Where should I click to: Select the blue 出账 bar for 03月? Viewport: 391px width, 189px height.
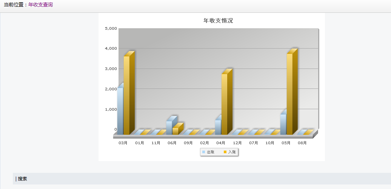pyautogui.click(x=120, y=111)
